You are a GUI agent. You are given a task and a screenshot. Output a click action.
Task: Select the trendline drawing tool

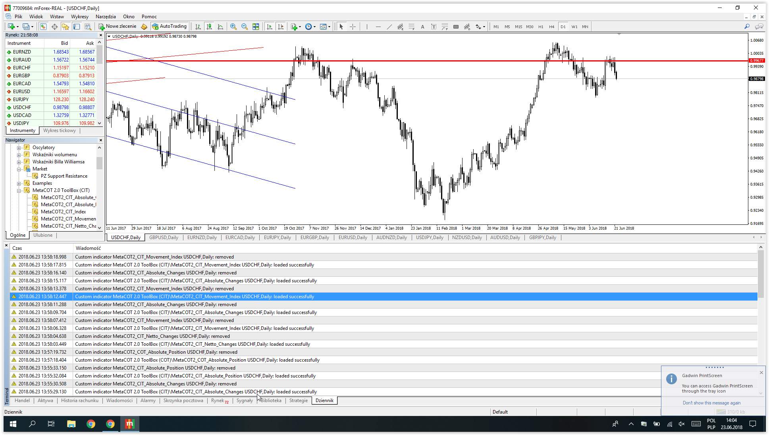389,27
